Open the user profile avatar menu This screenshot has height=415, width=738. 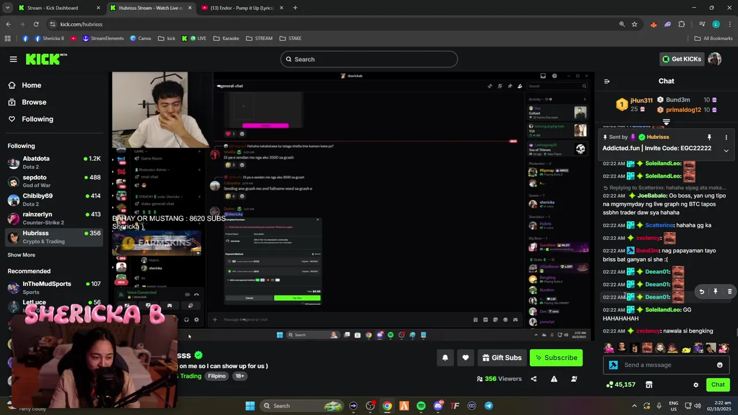[x=714, y=59]
